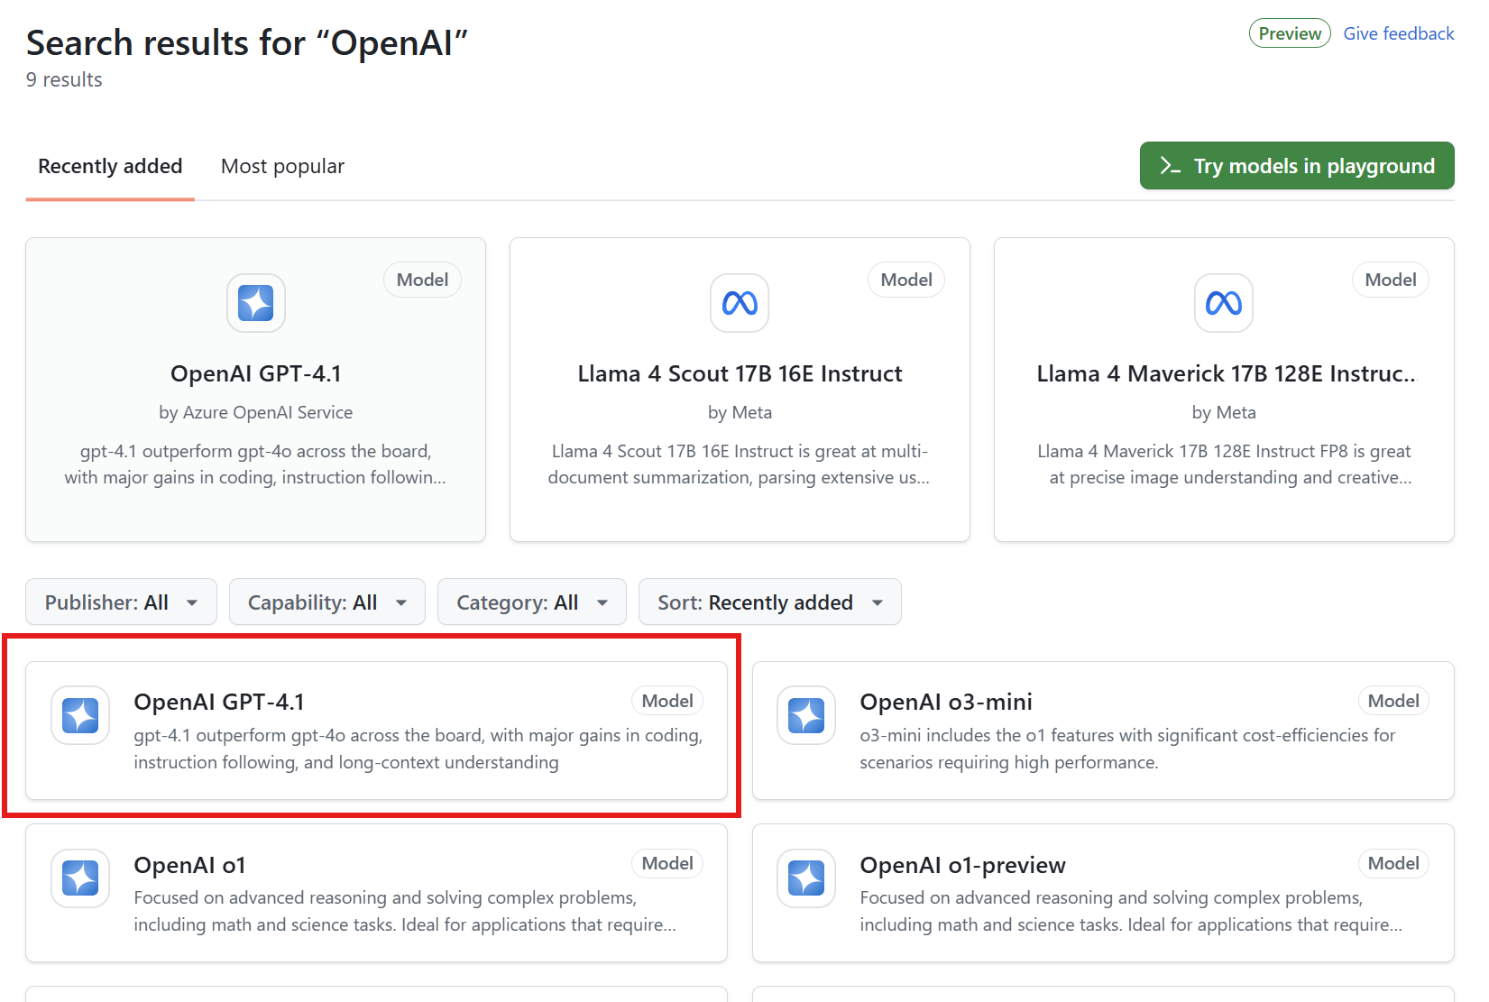Click 'by Meta' under Llama 4 Scout
This screenshot has width=1489, height=1002.
point(740,412)
